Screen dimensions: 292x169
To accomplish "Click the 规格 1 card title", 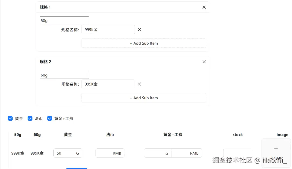I will tap(45, 7).
